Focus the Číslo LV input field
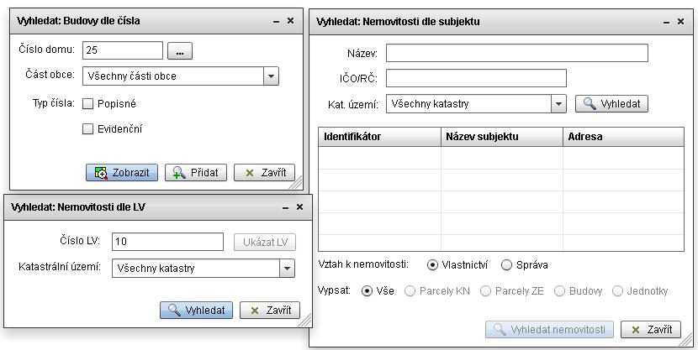 click(x=168, y=242)
